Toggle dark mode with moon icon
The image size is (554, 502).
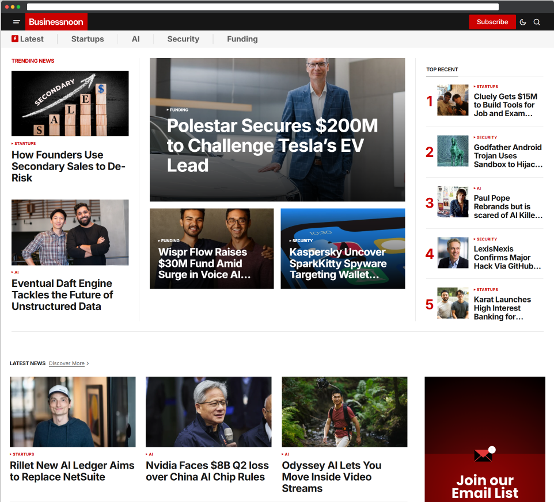coord(523,22)
